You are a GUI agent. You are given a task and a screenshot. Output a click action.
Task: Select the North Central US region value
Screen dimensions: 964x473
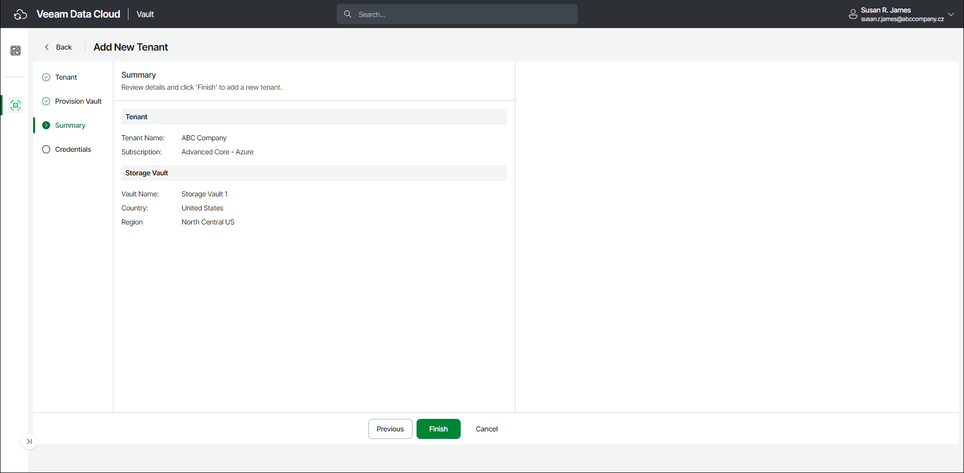(x=208, y=222)
